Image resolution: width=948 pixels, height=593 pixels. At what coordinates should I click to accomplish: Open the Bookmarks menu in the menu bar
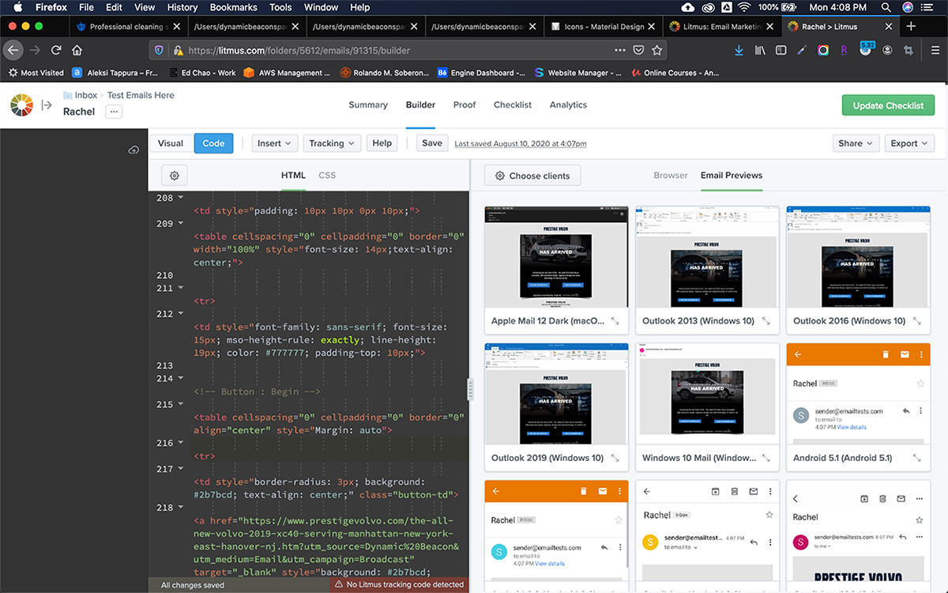(234, 7)
